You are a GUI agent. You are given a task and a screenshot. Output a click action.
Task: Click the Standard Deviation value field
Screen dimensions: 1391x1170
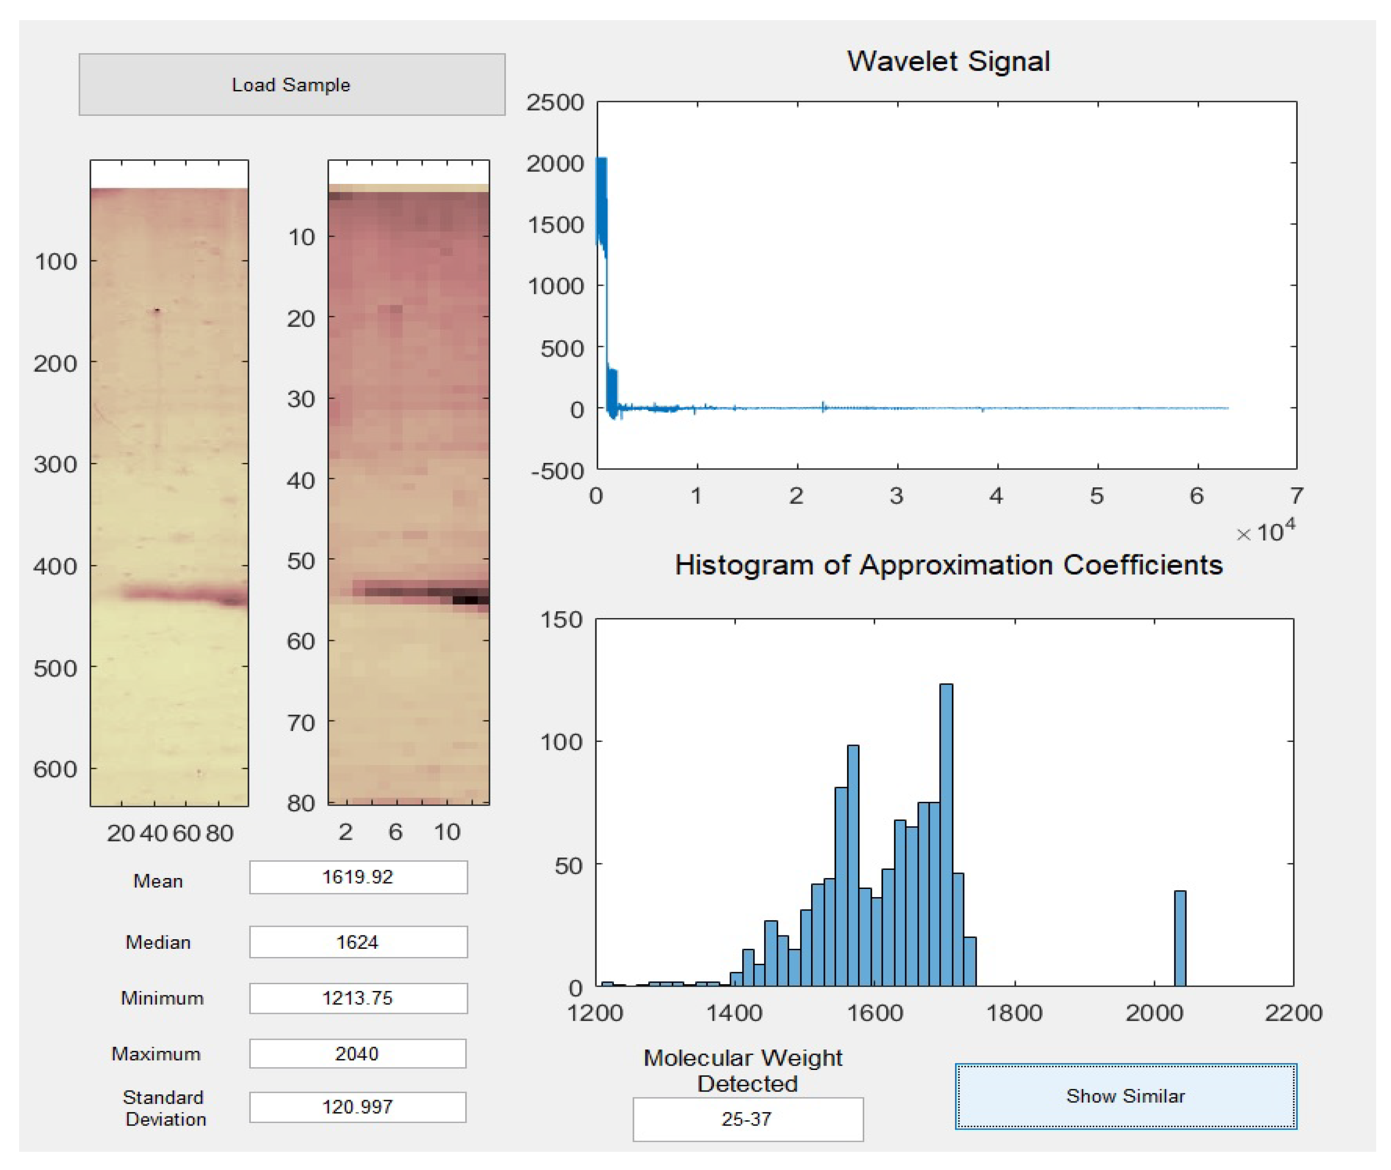coord(358,1106)
